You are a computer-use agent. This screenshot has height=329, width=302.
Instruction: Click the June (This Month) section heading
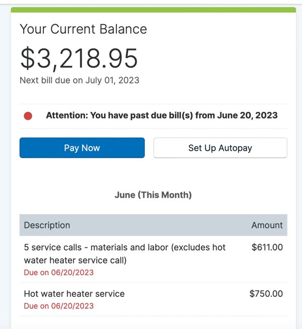pos(153,195)
